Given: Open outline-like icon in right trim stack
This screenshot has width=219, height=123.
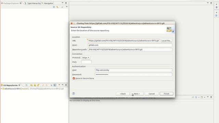Looking at the screenshot, I should point(217,7).
